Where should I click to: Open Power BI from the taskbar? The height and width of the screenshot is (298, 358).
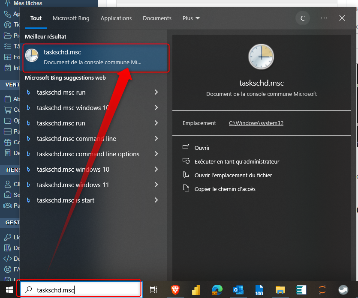196,290
